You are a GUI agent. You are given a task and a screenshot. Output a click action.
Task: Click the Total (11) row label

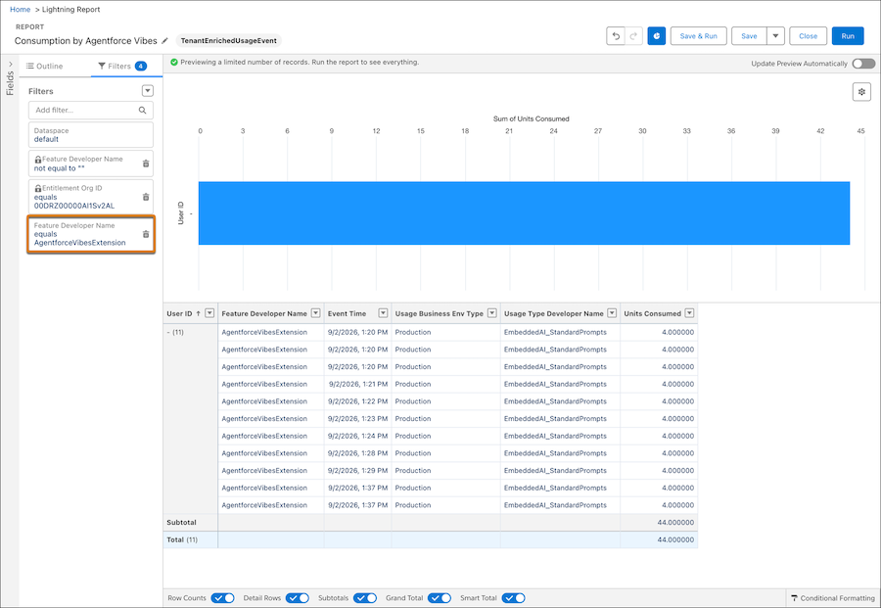coord(182,539)
